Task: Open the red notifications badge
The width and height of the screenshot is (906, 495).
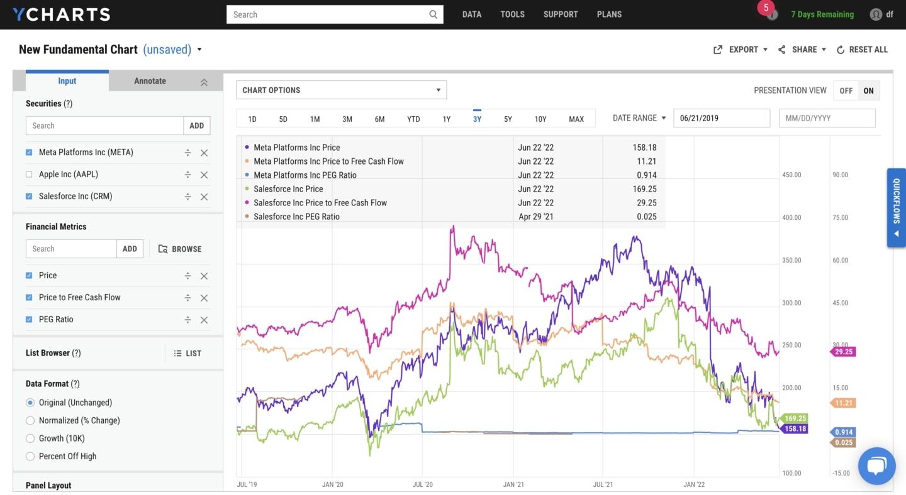Action: [766, 8]
